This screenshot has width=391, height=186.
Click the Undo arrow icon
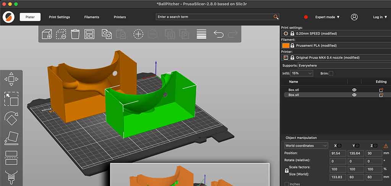tap(218, 34)
